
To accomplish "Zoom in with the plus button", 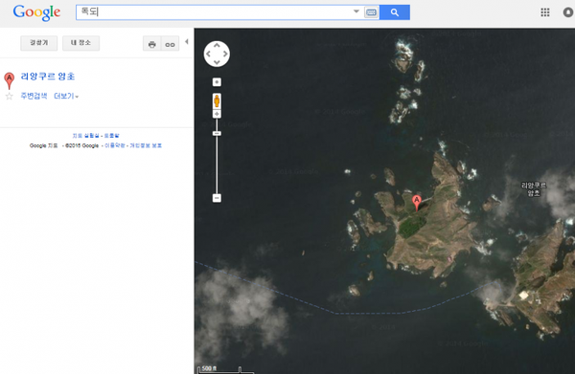I will coord(217,114).
